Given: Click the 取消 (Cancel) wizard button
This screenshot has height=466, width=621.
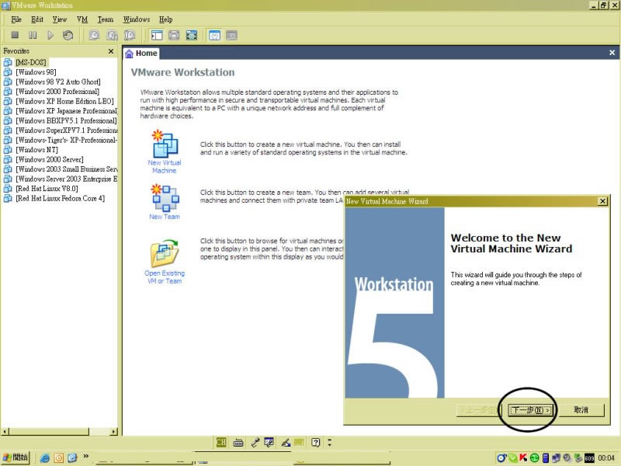Looking at the screenshot, I should [581, 410].
